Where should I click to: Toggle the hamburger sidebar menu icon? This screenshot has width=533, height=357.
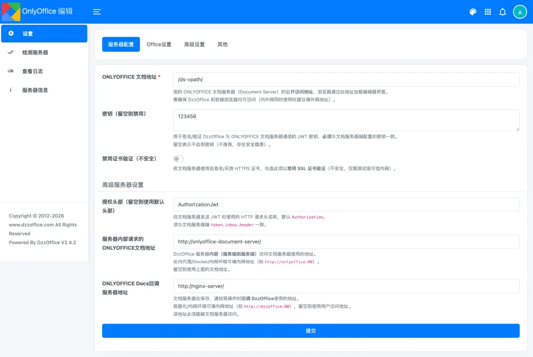click(x=97, y=12)
